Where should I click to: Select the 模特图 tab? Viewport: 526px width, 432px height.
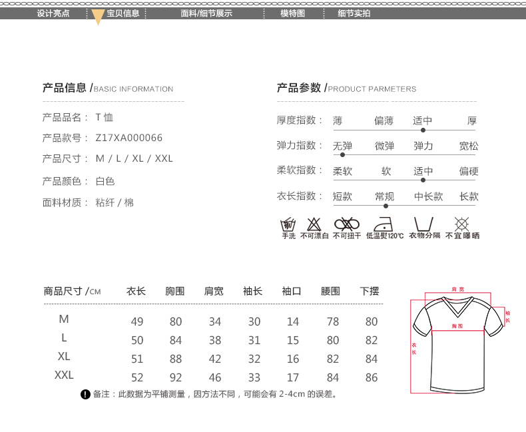click(292, 13)
